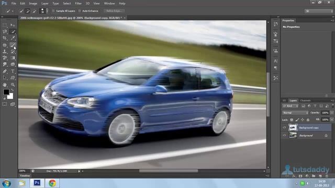
Task: Click New Selection mode in options bar
Action: (21, 11)
